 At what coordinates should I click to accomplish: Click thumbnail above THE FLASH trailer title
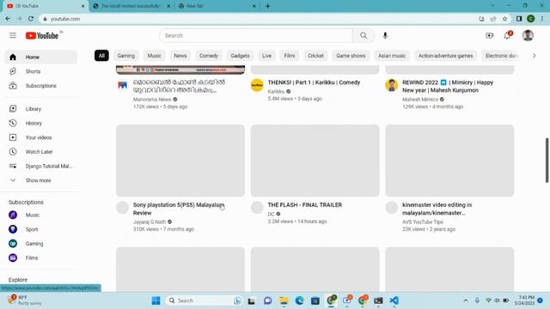(x=315, y=161)
